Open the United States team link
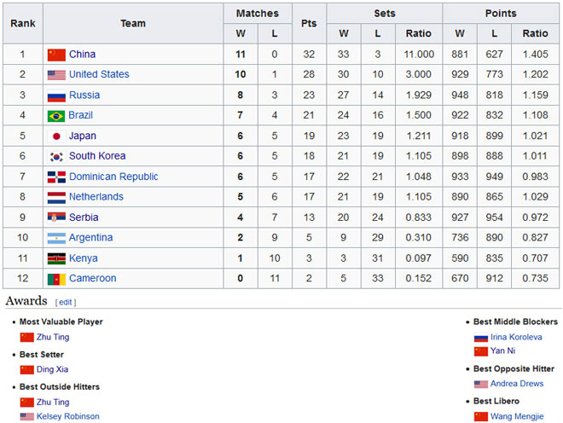The width and height of the screenshot is (563, 423). pyautogui.click(x=99, y=75)
